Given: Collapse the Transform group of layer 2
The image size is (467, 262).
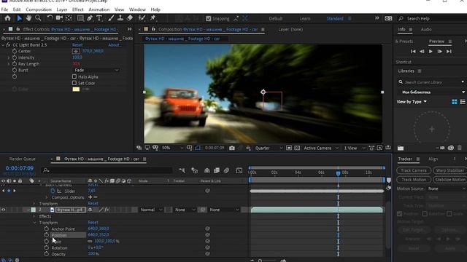Looking at the screenshot, I should (x=34, y=223).
